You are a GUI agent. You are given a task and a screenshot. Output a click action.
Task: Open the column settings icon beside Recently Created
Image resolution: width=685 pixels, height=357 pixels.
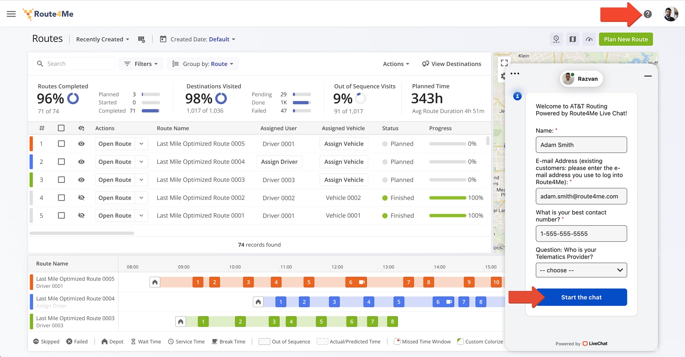[141, 39]
